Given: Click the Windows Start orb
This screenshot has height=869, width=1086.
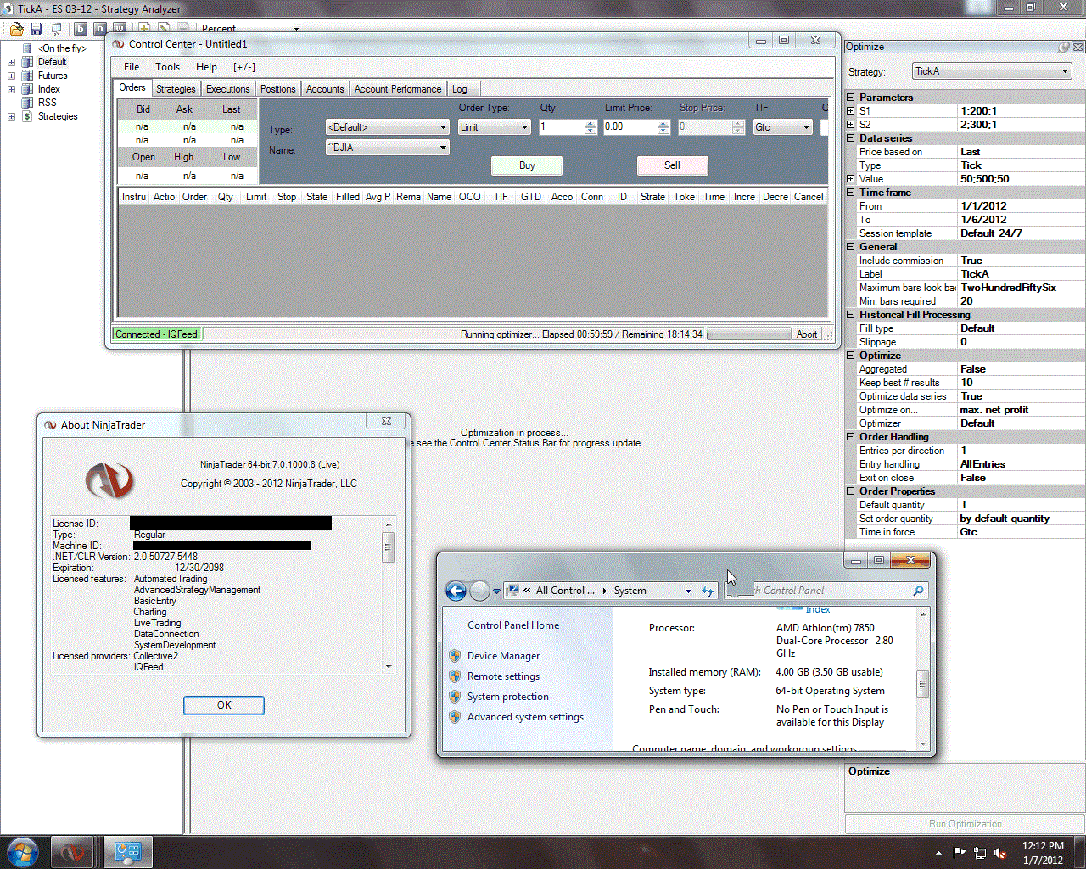Looking at the screenshot, I should coord(22,851).
